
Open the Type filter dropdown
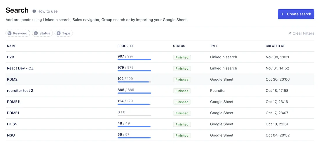pyautogui.click(x=64, y=33)
